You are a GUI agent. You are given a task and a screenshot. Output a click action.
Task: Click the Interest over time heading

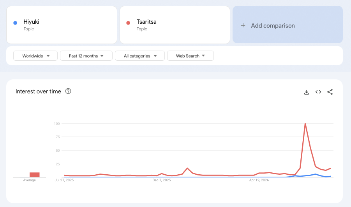(38, 91)
